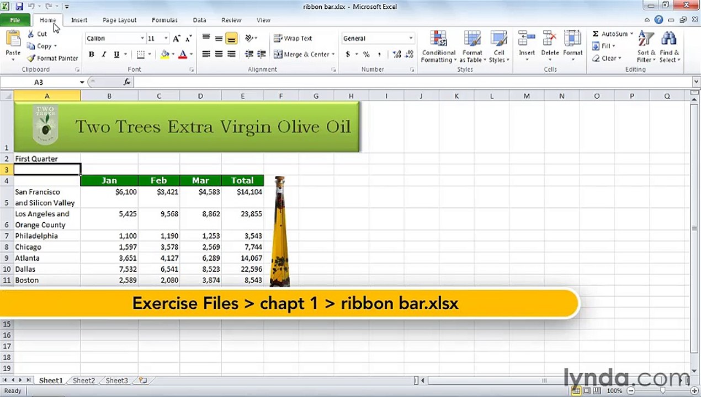Open Cell Styles gallery

coord(498,47)
